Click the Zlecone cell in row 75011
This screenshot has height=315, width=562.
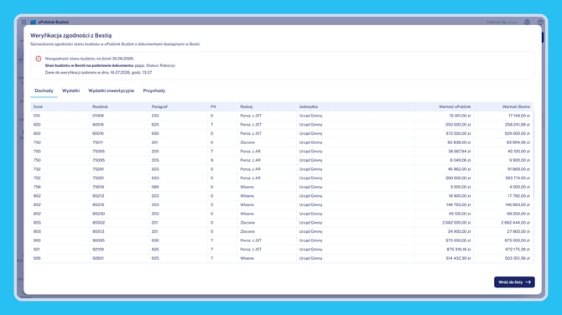coord(247,142)
